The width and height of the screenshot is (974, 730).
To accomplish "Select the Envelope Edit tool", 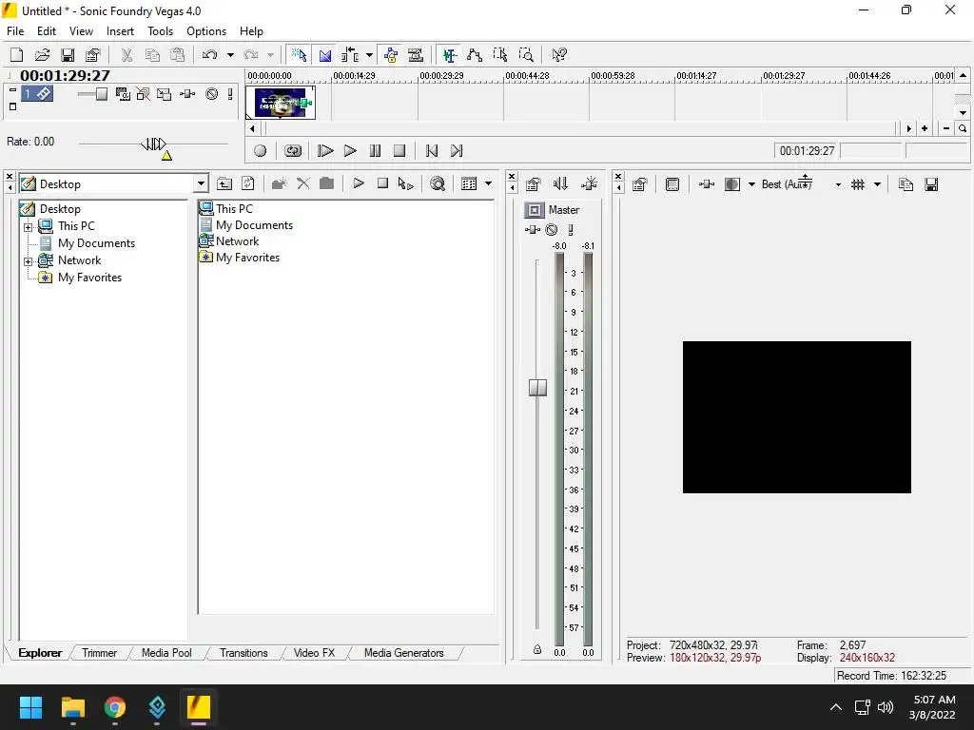I will pyautogui.click(x=475, y=55).
